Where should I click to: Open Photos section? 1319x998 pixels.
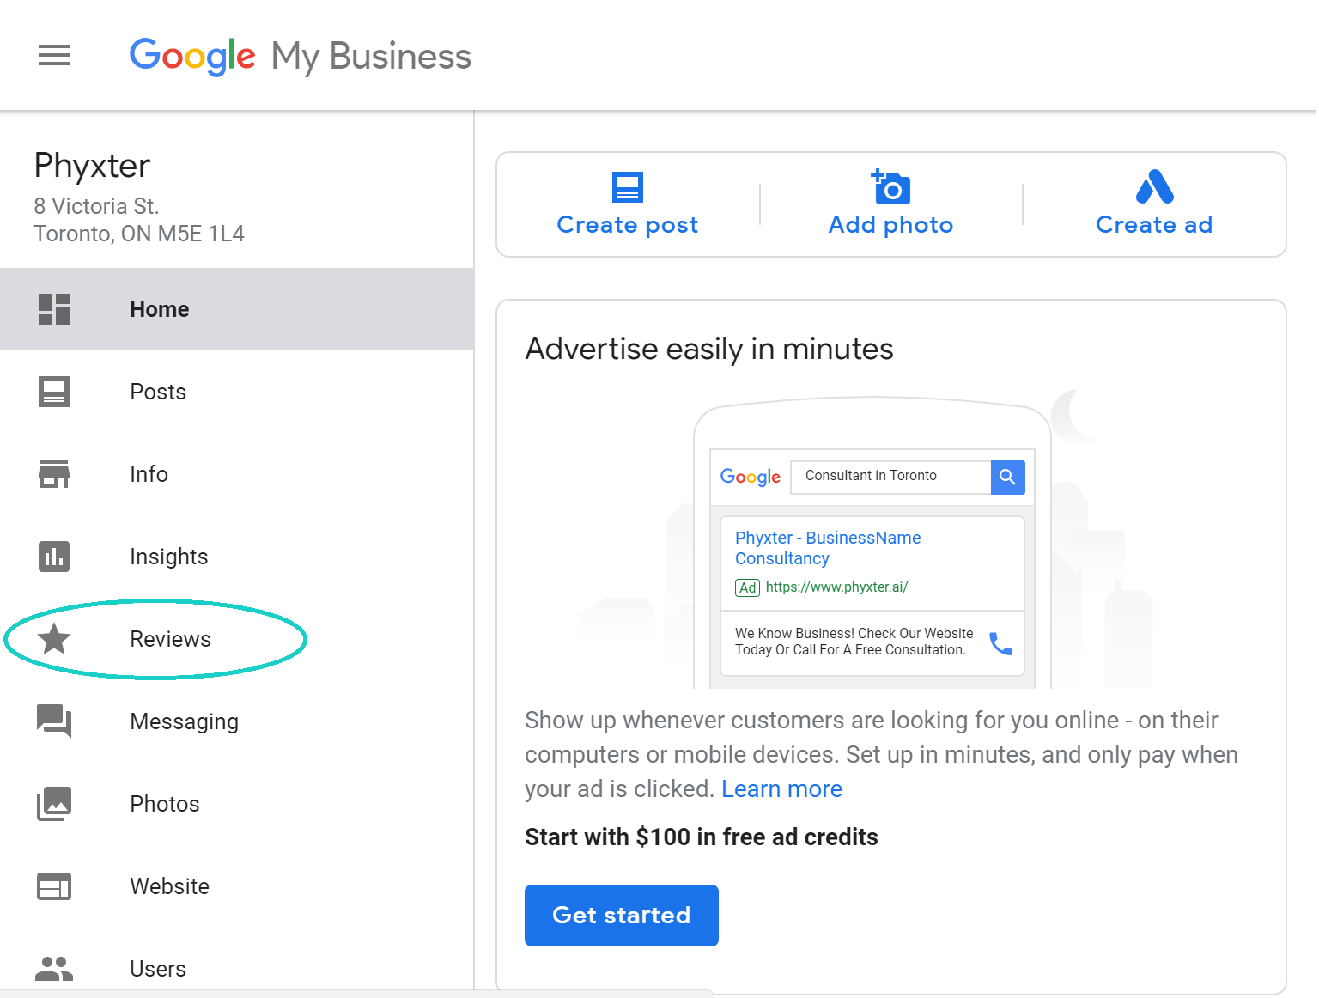(x=237, y=804)
